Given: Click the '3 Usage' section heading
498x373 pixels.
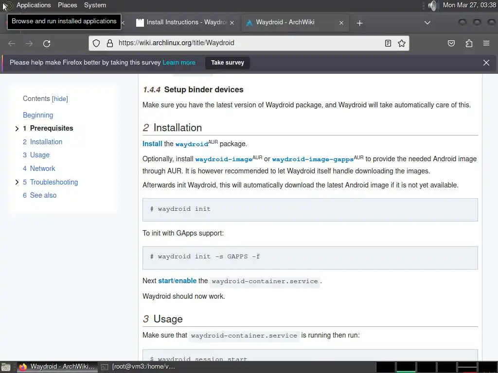Looking at the screenshot, I should click(162, 319).
